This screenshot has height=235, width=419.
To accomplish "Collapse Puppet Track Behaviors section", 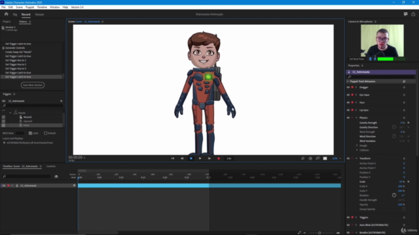I will pos(348,81).
